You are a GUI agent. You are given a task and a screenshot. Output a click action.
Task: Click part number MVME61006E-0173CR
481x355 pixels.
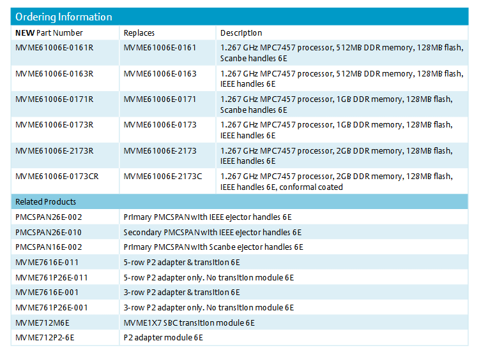(57, 177)
